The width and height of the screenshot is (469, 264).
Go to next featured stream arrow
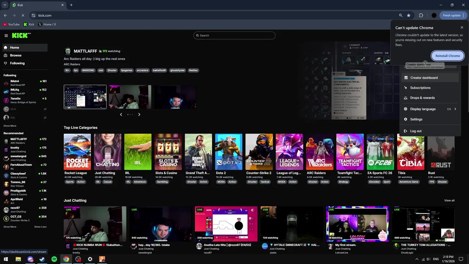(139, 114)
